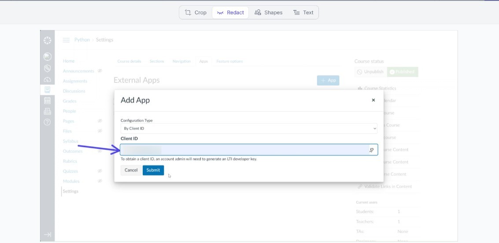Open Quizzes in course navigation
This screenshot has height=243, width=499.
[x=70, y=171]
